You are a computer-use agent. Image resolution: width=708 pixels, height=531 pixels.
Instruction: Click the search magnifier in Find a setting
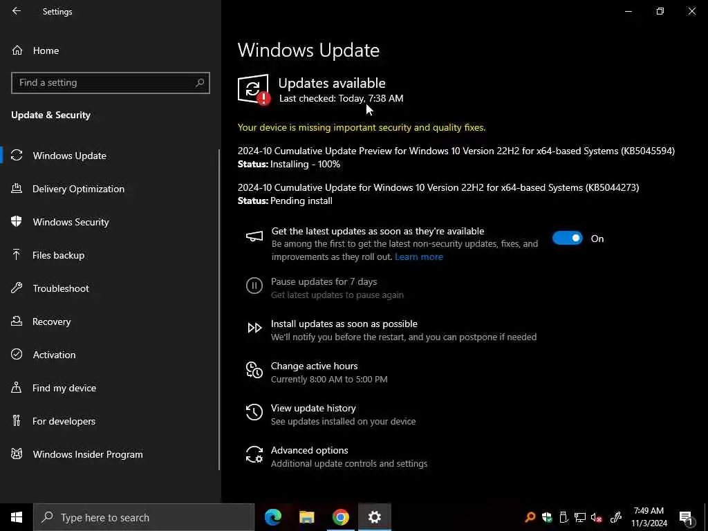click(200, 83)
